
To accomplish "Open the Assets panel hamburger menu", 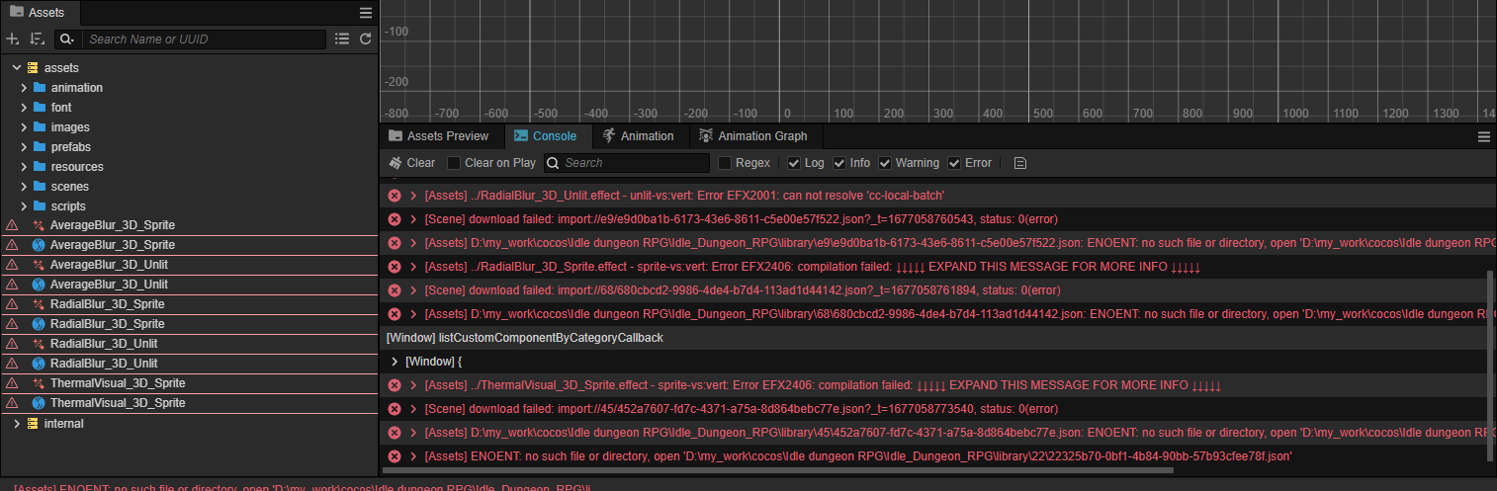I will pyautogui.click(x=366, y=13).
